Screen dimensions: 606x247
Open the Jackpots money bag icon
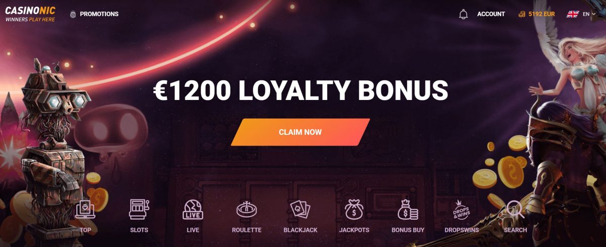[x=354, y=210]
